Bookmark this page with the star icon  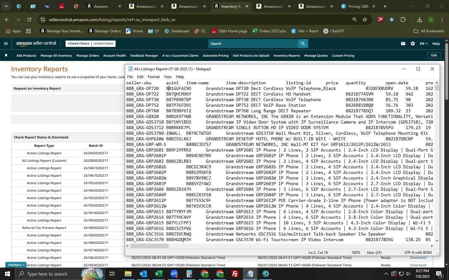point(365,20)
